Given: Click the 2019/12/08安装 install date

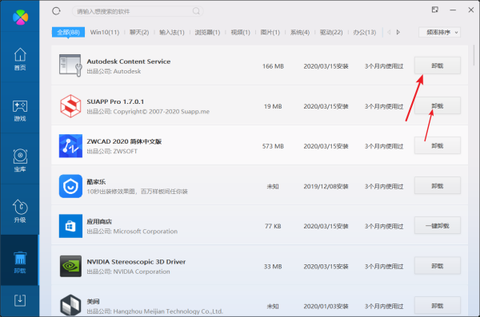Looking at the screenshot, I should [x=326, y=186].
